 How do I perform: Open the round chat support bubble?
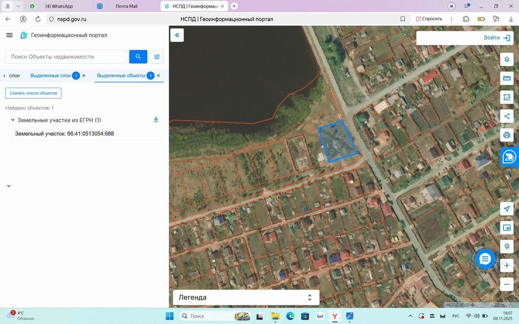485,259
